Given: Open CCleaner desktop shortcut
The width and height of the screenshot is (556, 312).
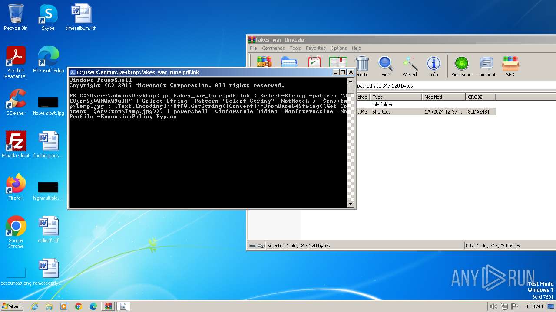Looking at the screenshot, I should (16, 102).
